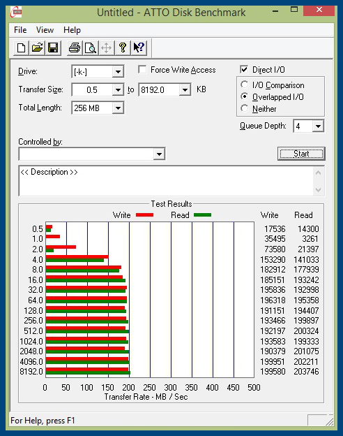Click the read value 21397
Screen dimensions: 343x436
click(x=308, y=249)
